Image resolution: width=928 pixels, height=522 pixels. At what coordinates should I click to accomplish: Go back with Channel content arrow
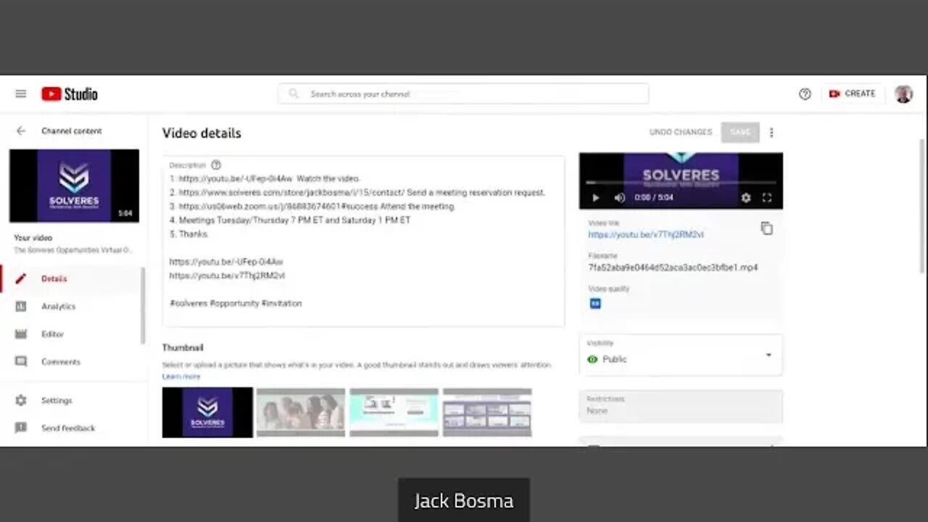pos(21,131)
